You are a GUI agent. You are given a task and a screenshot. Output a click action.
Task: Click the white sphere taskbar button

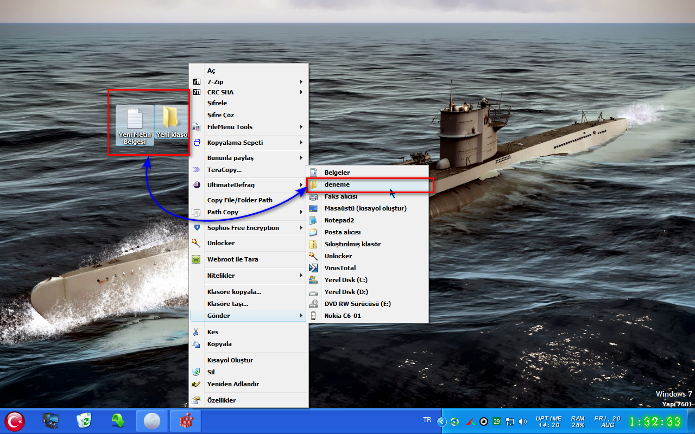tap(152, 421)
